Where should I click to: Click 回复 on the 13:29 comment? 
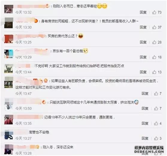[x=143, y=57]
